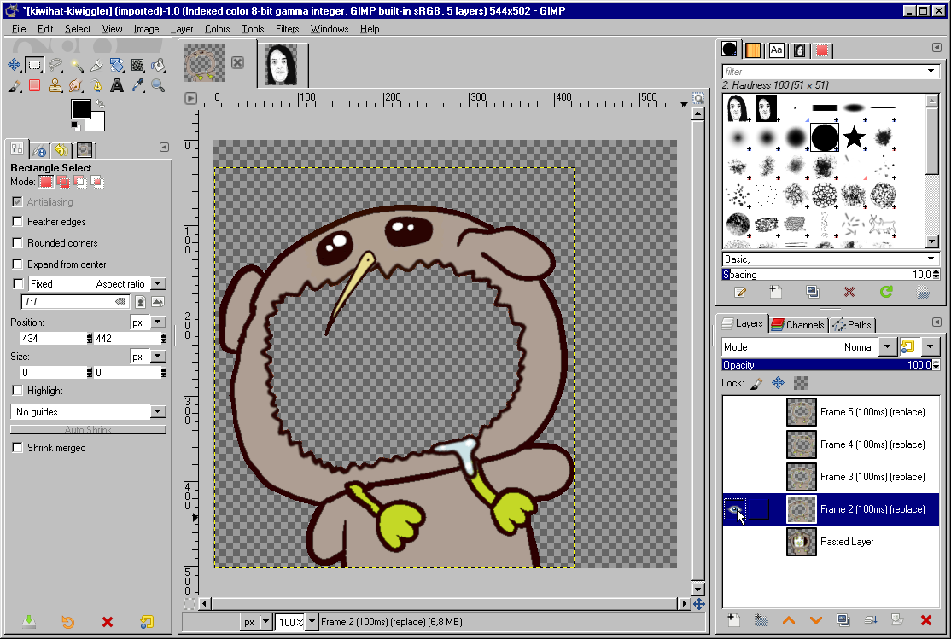The image size is (951, 639).
Task: Open the No guides dropdown
Action: pos(158,412)
